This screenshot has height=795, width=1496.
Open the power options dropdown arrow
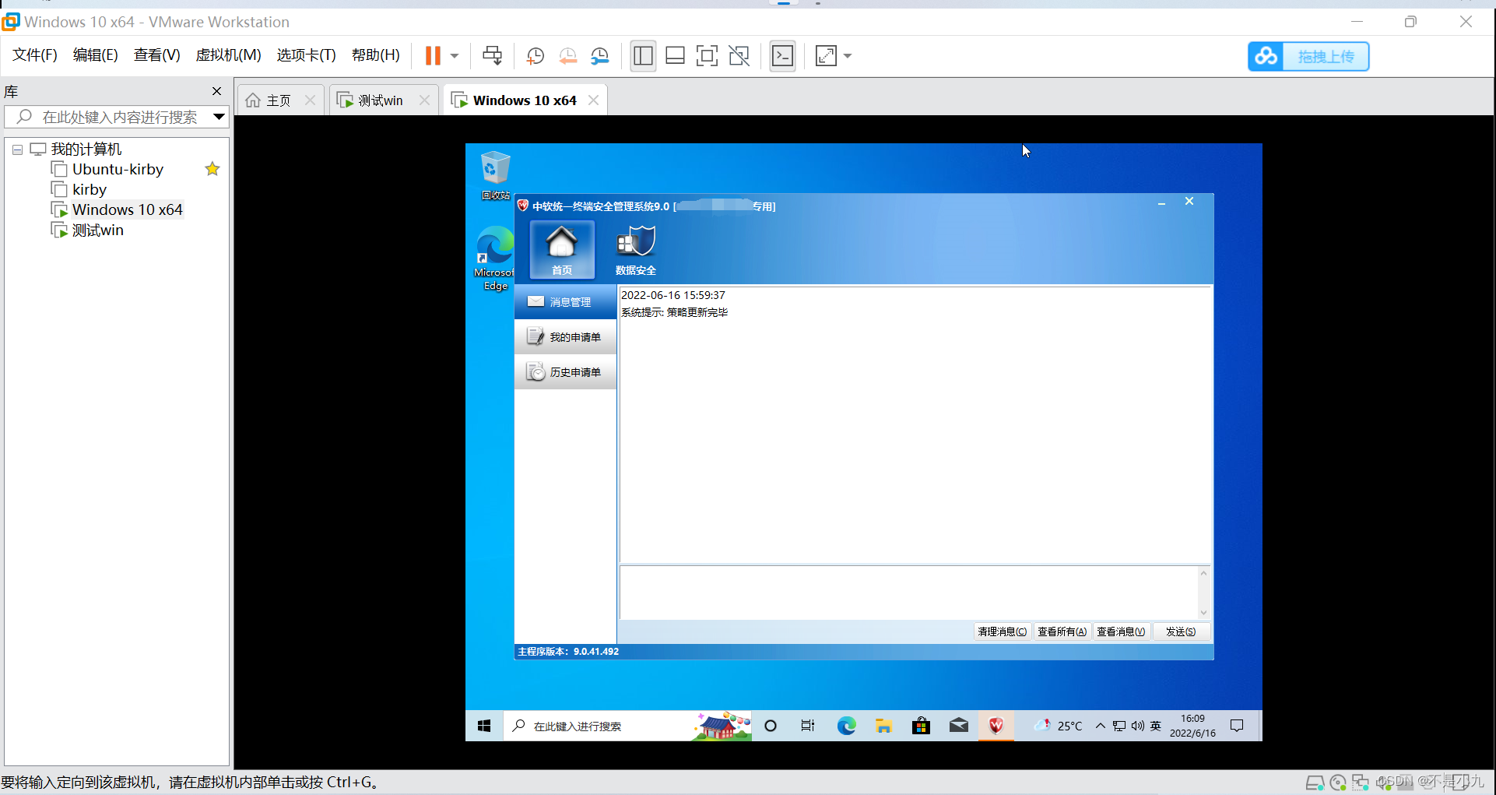click(x=455, y=56)
